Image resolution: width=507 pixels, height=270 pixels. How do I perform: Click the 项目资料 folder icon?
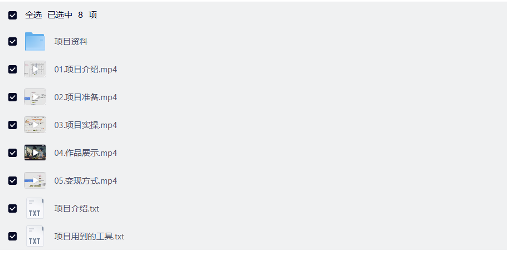35,42
